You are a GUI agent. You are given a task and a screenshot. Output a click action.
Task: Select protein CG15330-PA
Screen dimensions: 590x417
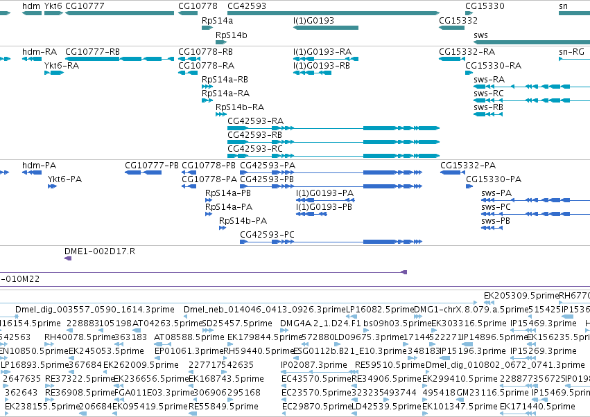pyautogui.click(x=494, y=179)
